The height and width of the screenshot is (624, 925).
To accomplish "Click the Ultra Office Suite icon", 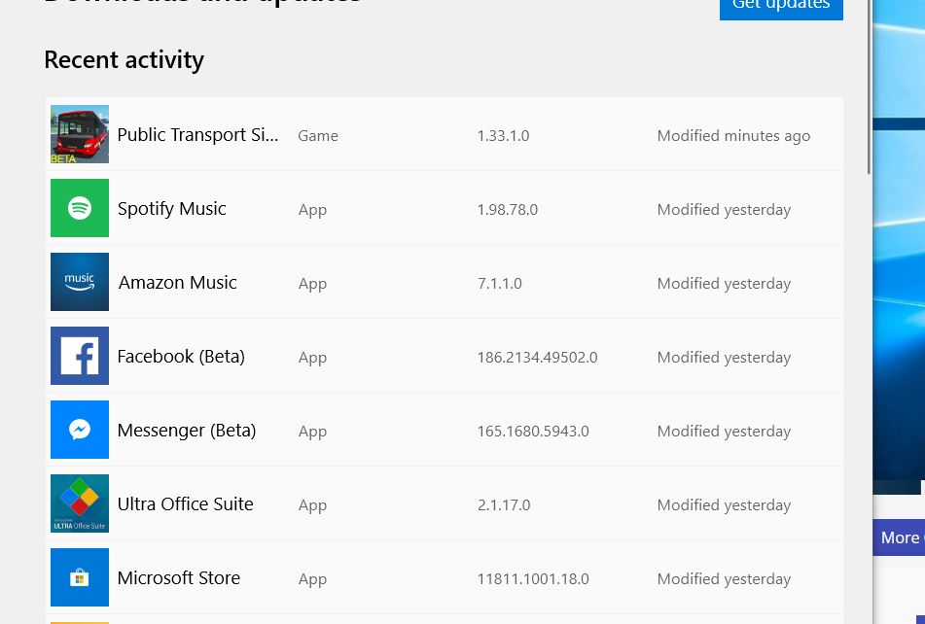I will tap(80, 503).
